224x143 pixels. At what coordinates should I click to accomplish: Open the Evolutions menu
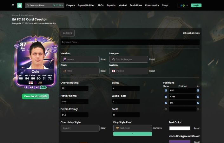136,5
